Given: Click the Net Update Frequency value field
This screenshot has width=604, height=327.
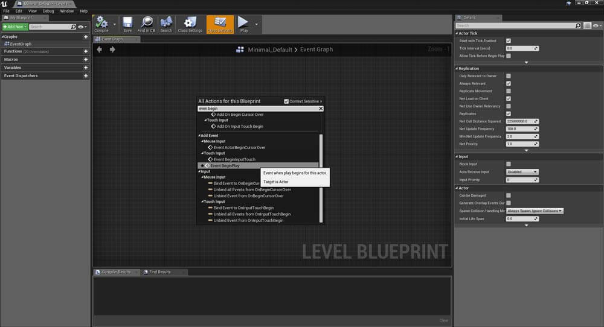Looking at the screenshot, I should click(x=522, y=129).
